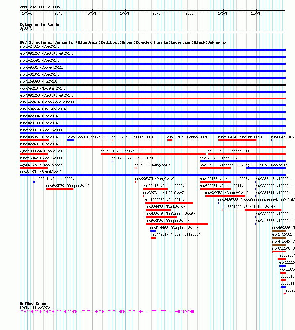Select esv34364 (Pinto2007) gain variant
Image resolution: width=295 pixels, height=330 pixels.
(x=243, y=161)
